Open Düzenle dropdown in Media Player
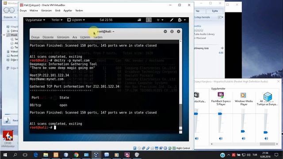 point(10,17)
